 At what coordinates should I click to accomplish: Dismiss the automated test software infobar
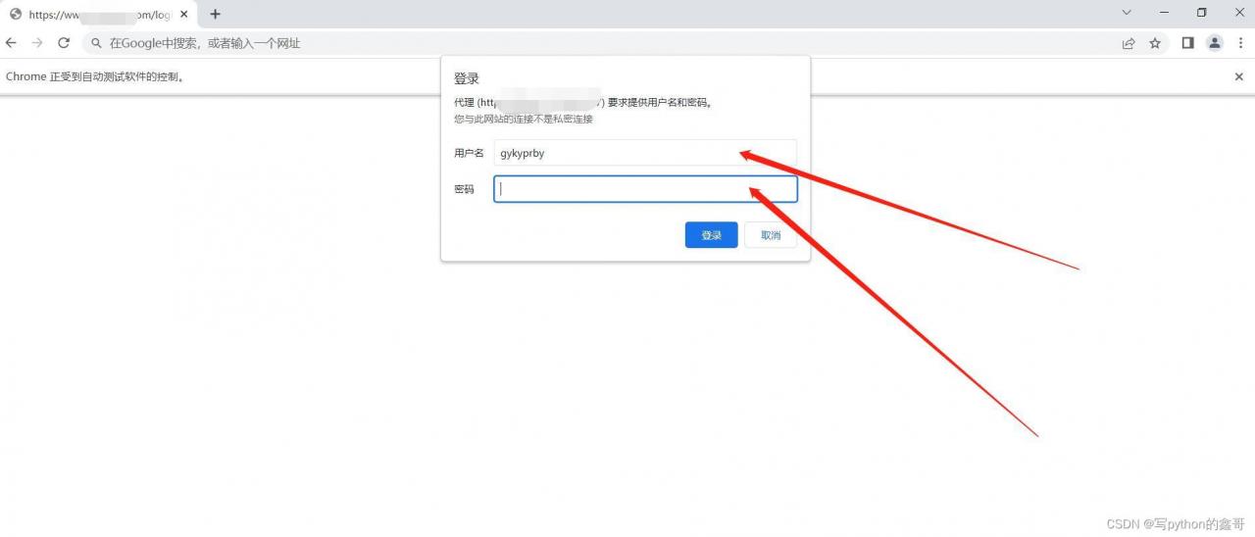coord(1238,76)
